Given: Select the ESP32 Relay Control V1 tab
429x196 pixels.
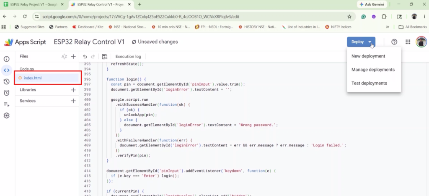Looking at the screenshot, I should (x=101, y=4).
